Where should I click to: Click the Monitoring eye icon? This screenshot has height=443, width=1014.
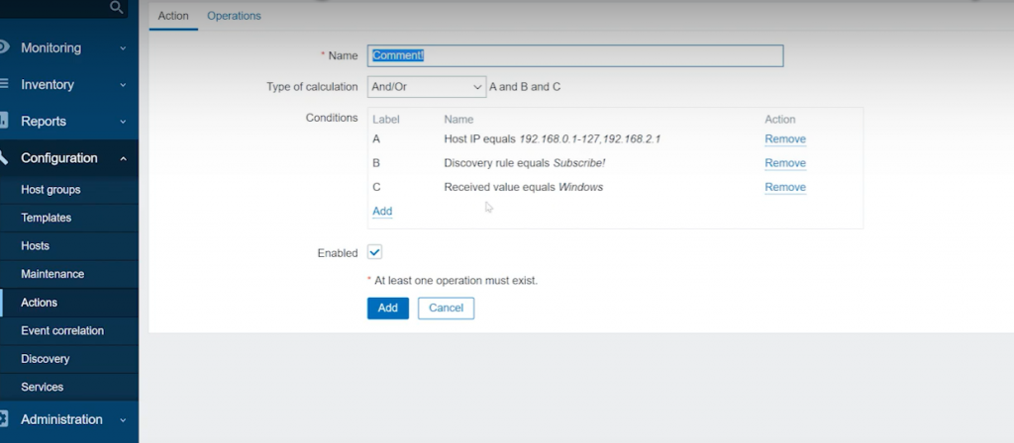pos(3,47)
